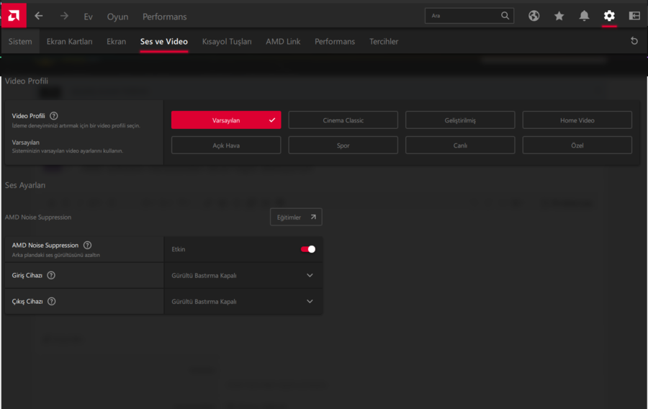Switch to the Kısayol Tuşları tab
Screen dimensions: 648x409
227,42
